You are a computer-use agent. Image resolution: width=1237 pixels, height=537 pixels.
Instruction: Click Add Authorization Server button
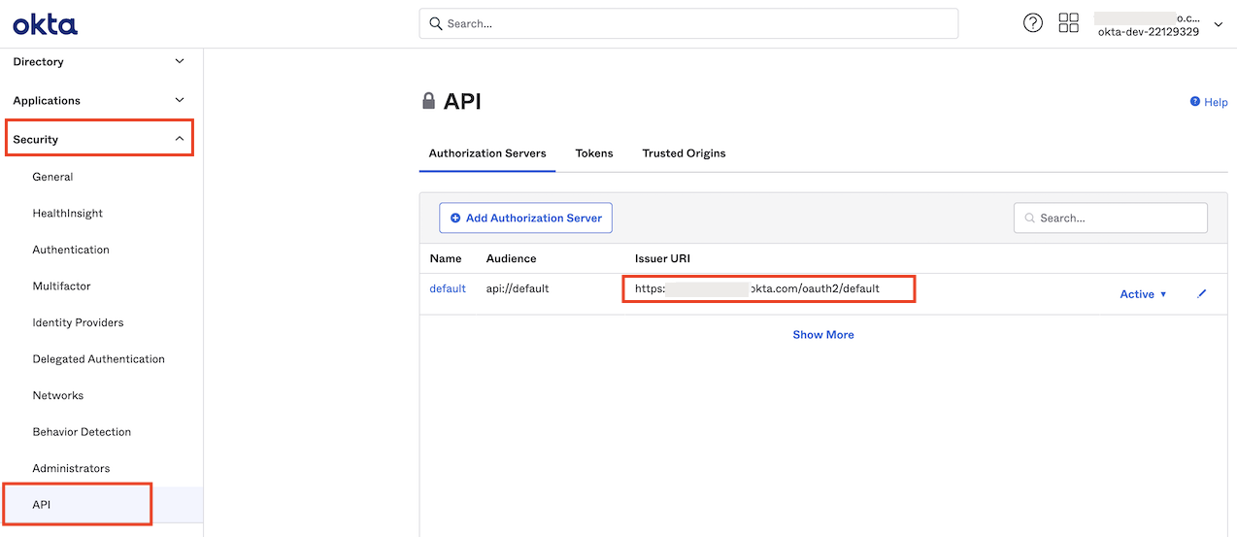[x=525, y=218]
